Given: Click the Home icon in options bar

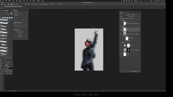Looking at the screenshot, I should pos(2,4).
